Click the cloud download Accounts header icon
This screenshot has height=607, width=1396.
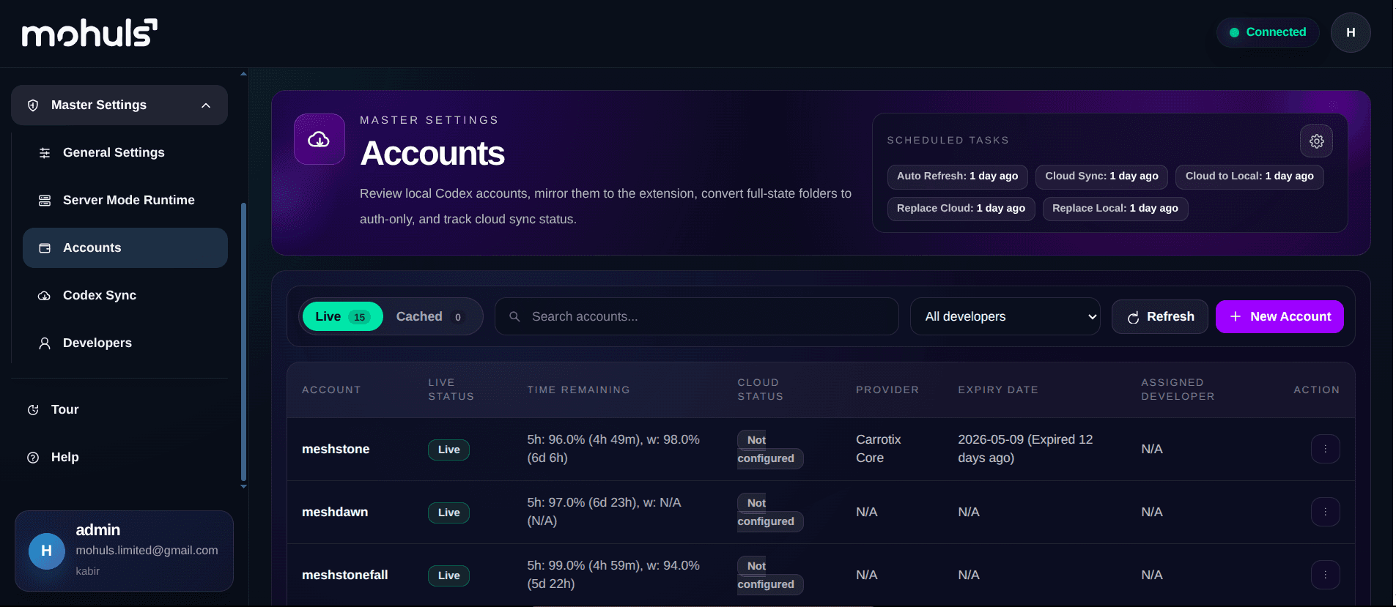(319, 139)
